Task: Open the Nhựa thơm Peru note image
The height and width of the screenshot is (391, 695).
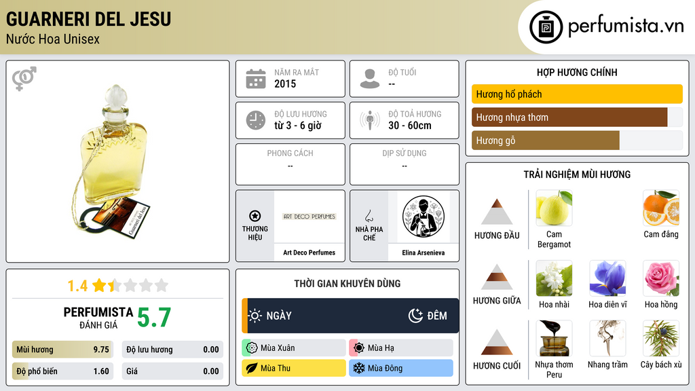Action: click(554, 339)
